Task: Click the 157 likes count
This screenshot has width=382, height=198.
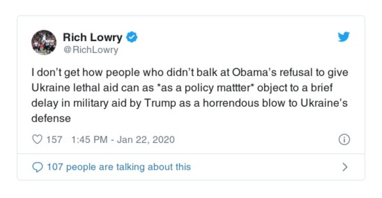Action: [x=54, y=140]
